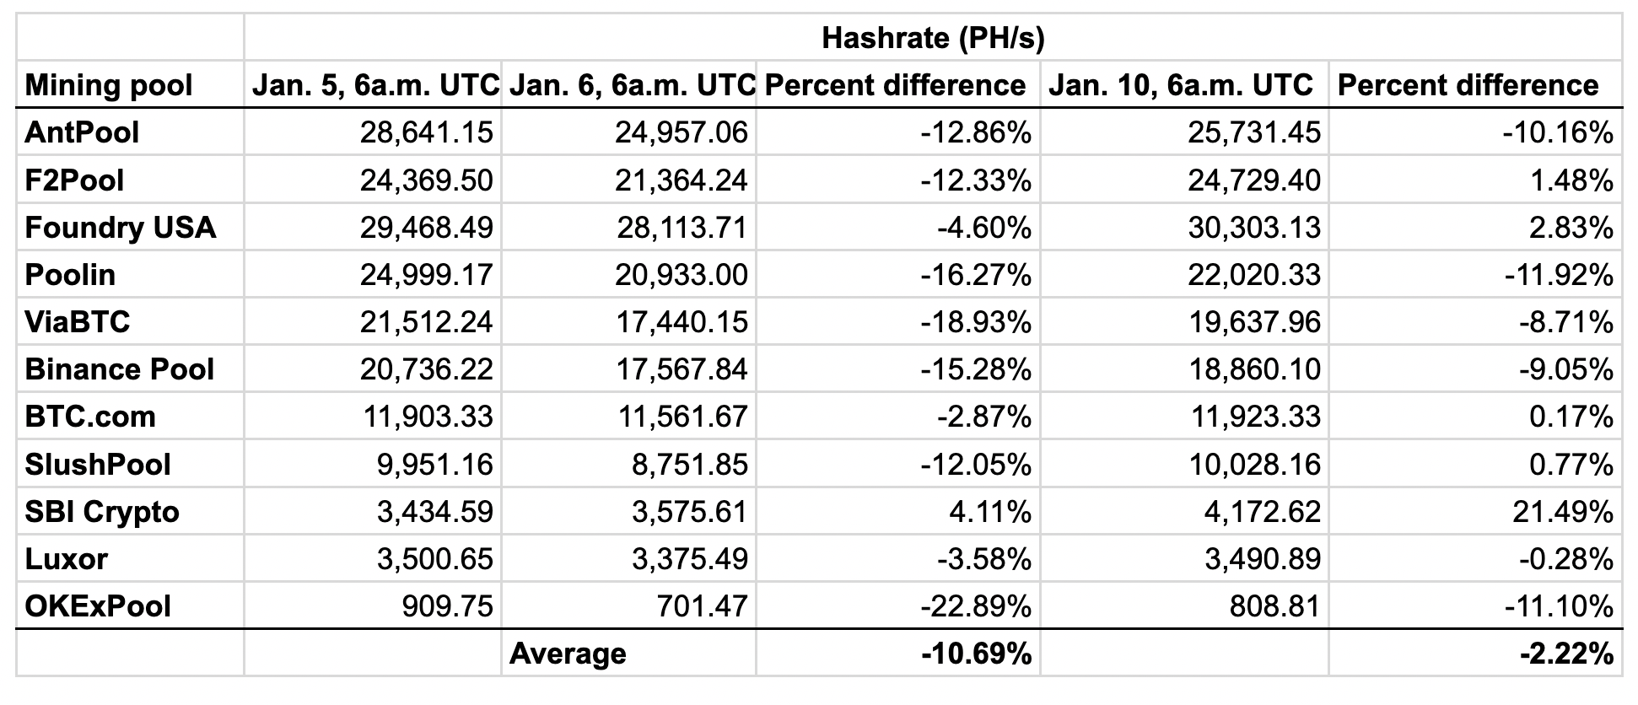Screen dimensions: 1638x705
Task: Select the Mining pool column header
Action: pyautogui.click(x=130, y=85)
